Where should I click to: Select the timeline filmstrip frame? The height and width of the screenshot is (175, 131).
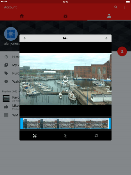pos(66,124)
